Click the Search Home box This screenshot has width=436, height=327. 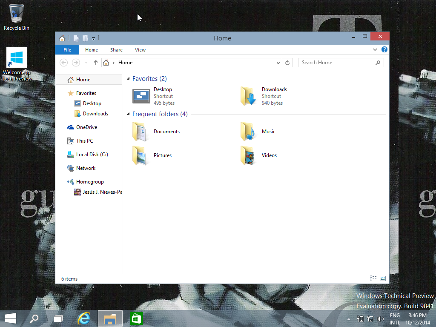coord(341,63)
